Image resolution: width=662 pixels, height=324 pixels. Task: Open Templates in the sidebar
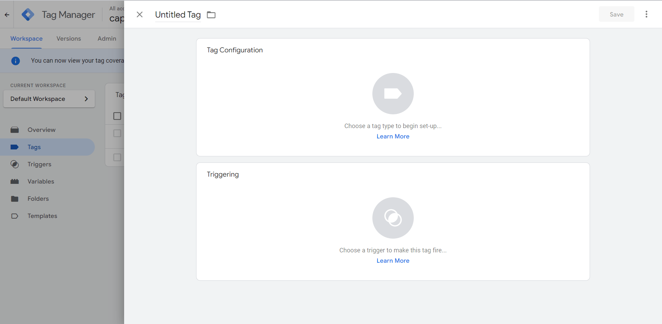(x=47, y=216)
